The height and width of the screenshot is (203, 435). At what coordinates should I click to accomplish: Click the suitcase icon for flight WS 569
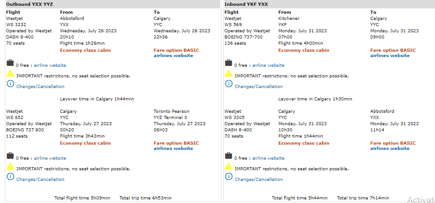(x=229, y=63)
